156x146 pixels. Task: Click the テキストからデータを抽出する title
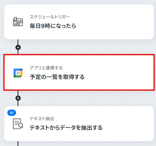[x=66, y=128]
